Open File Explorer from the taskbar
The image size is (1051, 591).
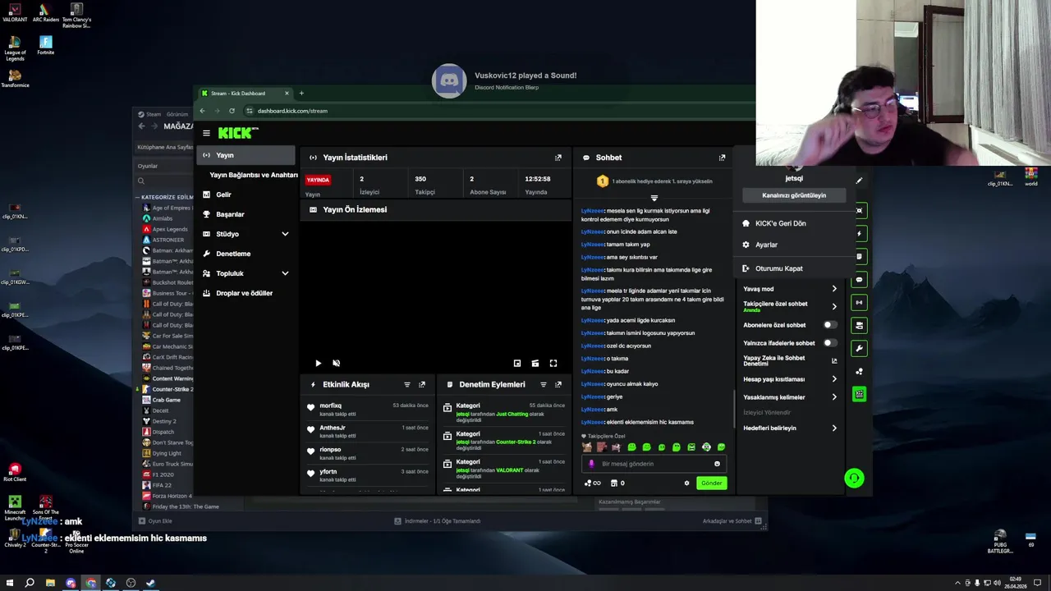pyautogui.click(x=50, y=583)
